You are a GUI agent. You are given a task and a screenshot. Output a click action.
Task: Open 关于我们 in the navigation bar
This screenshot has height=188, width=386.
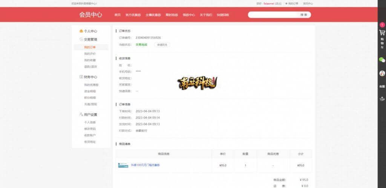(206, 15)
